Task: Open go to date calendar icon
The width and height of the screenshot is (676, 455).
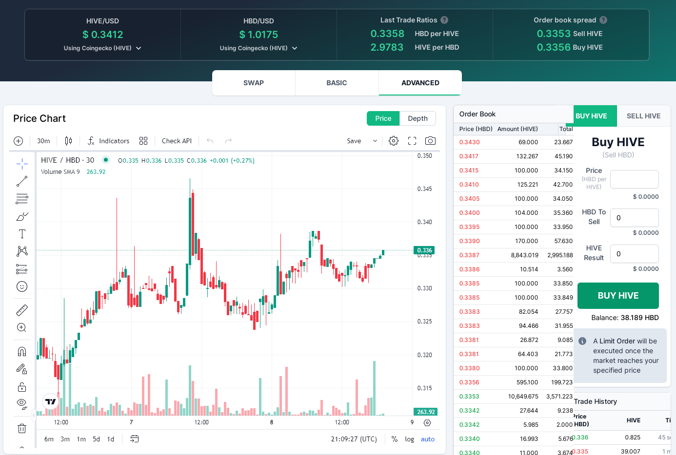Action: click(x=135, y=439)
